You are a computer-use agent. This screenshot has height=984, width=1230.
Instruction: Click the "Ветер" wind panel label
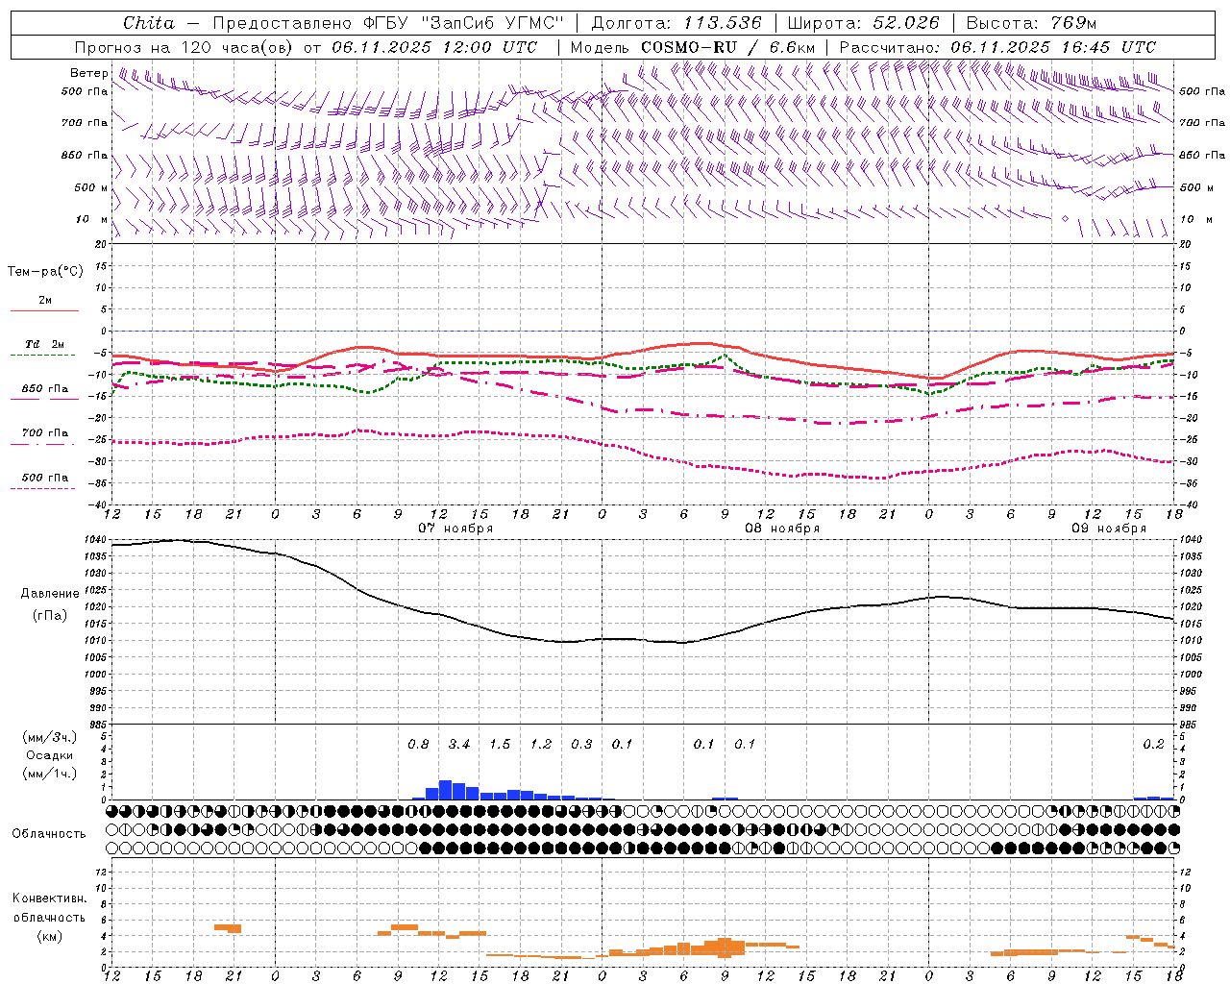(89, 73)
